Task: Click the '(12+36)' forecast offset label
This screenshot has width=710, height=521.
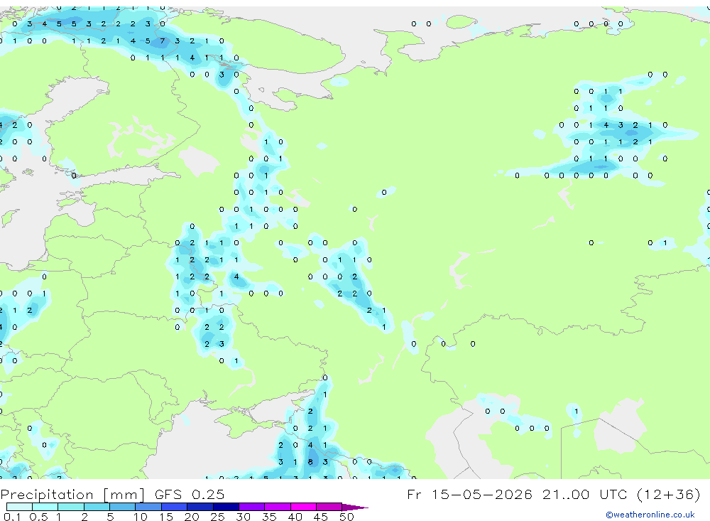Action: 668,494
